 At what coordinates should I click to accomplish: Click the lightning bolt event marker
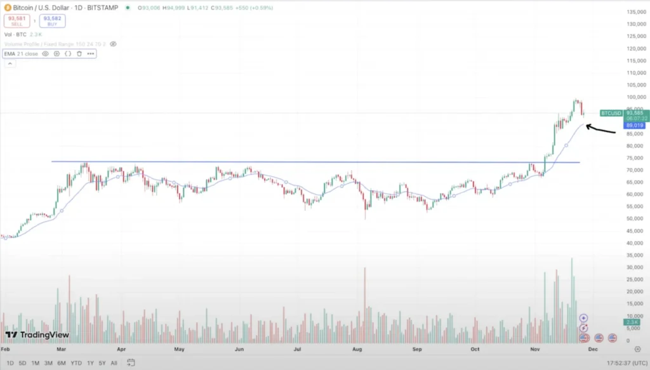(x=584, y=328)
